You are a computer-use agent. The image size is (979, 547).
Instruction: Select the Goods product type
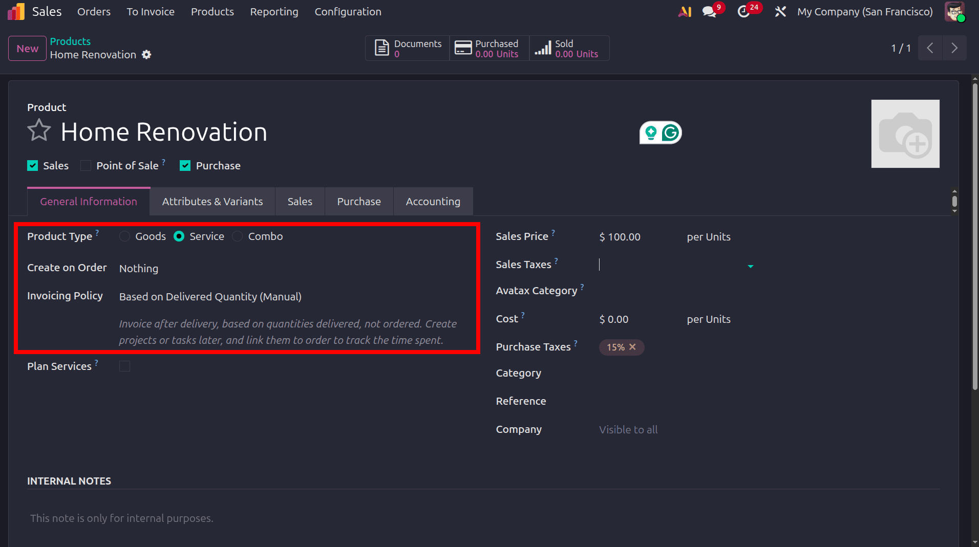(x=124, y=236)
